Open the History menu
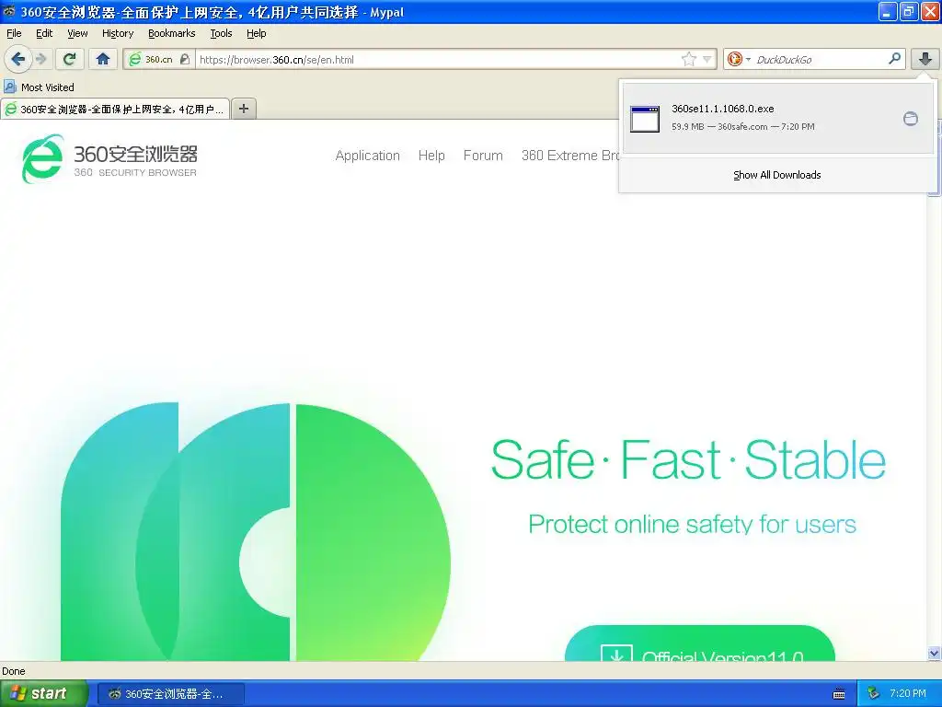The height and width of the screenshot is (707, 942). [x=117, y=33]
